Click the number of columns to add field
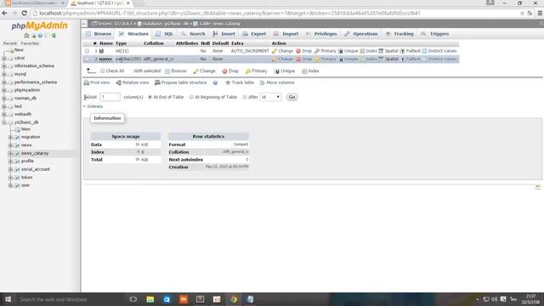This screenshot has width=544, height=306. click(x=110, y=97)
